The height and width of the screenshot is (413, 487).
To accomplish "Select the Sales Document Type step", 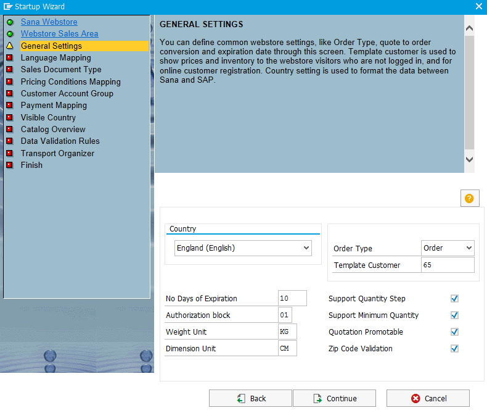I will (x=61, y=70).
